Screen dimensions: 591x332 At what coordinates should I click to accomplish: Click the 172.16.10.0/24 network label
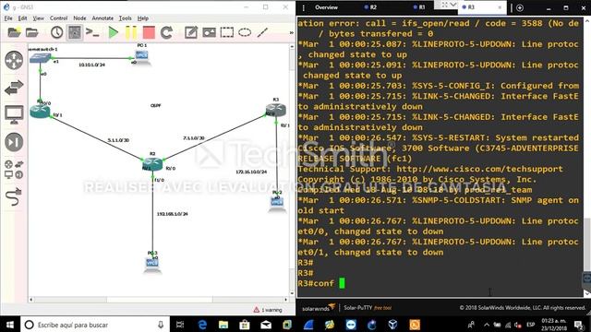[x=251, y=172]
